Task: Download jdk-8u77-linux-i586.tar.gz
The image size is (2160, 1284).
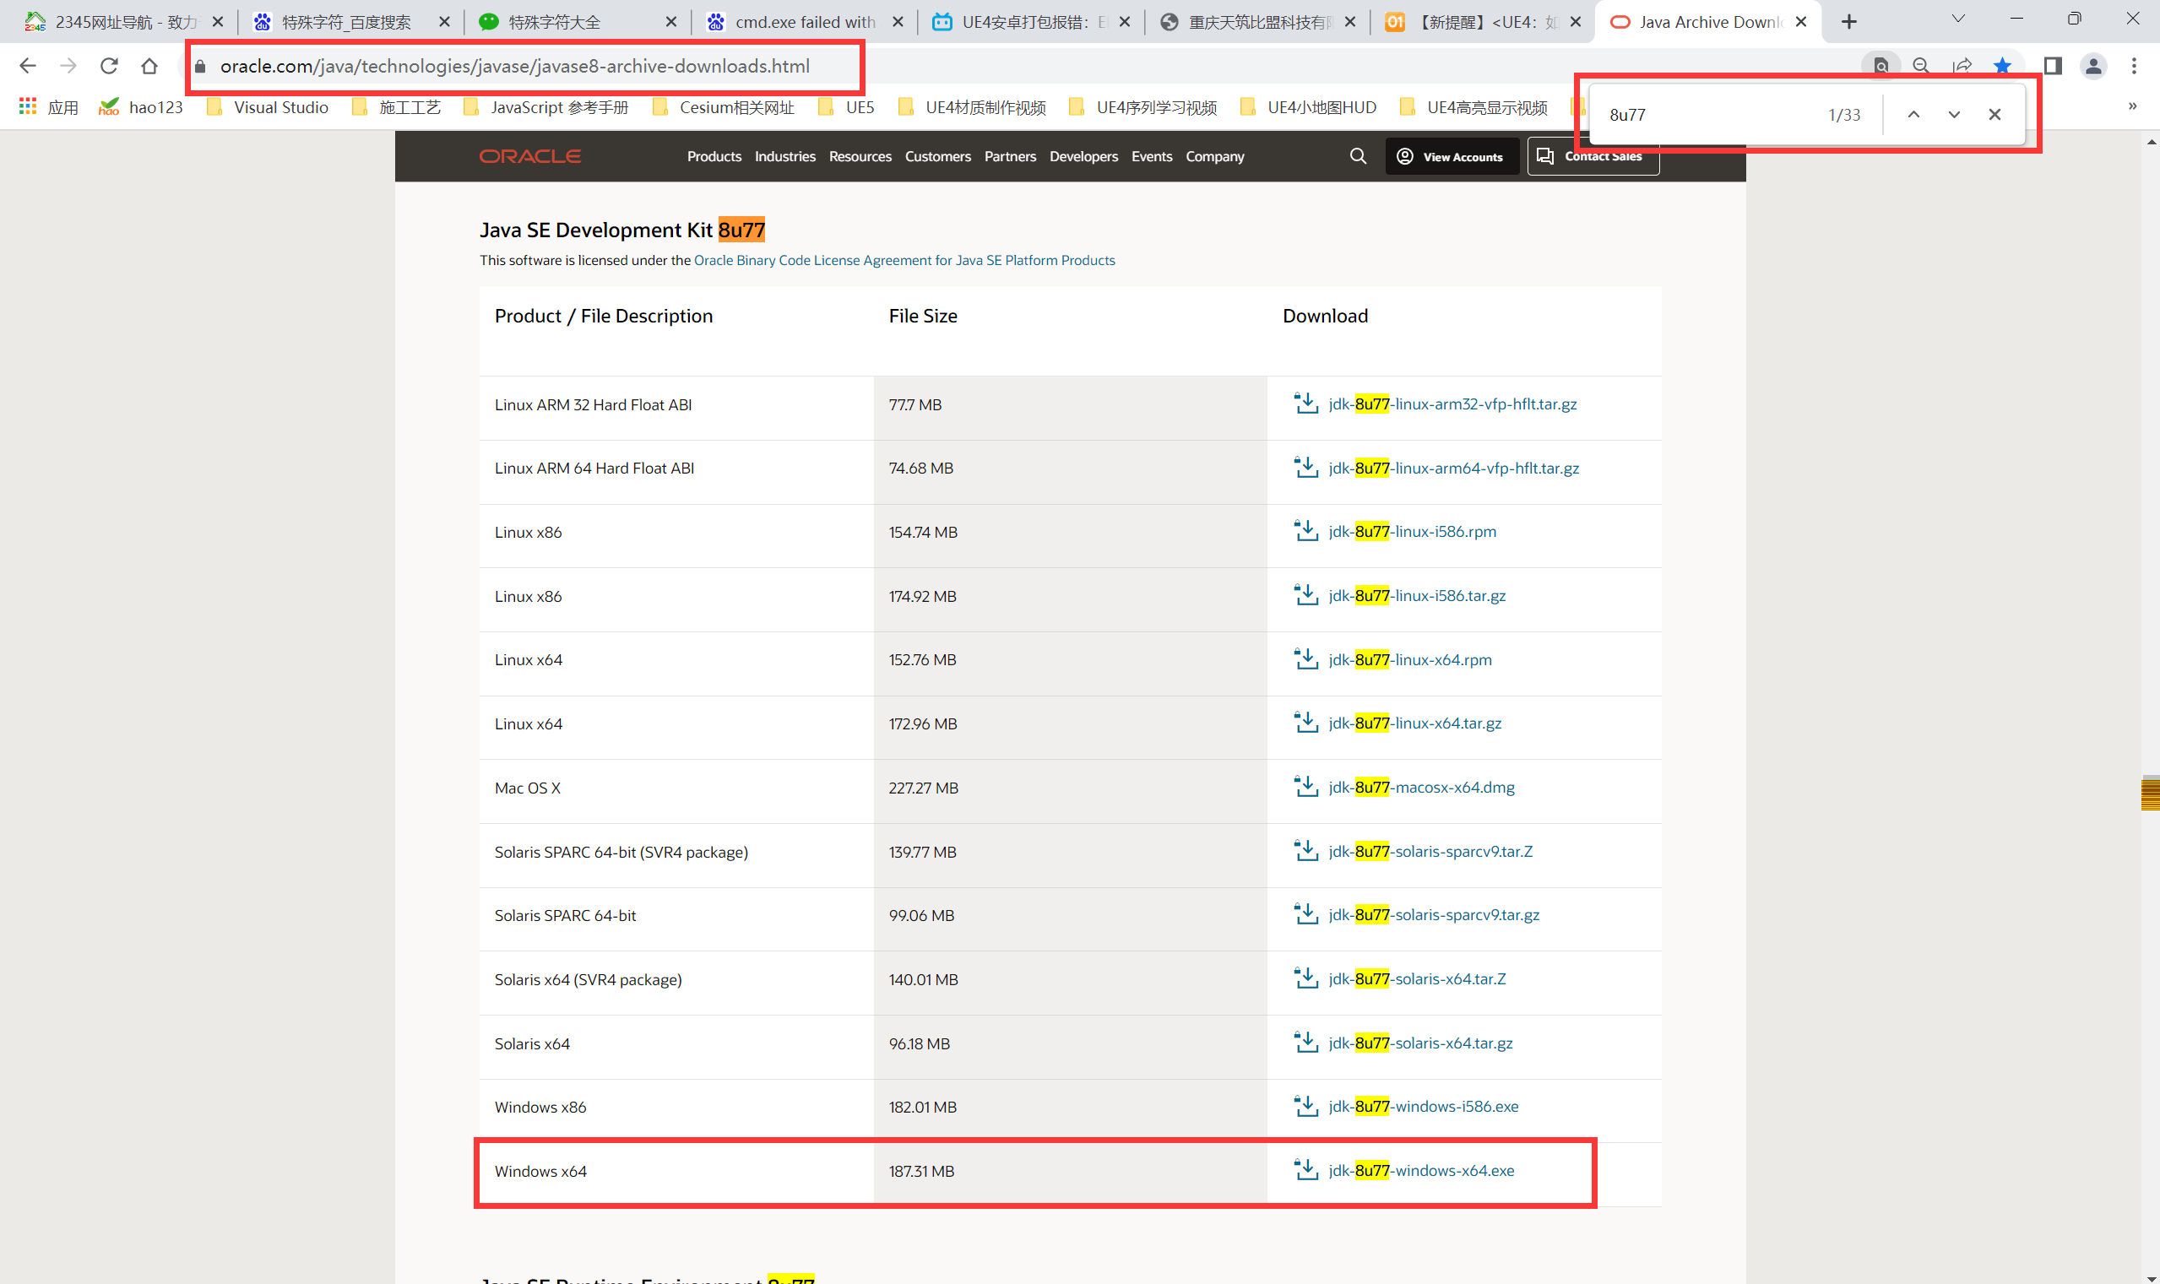Action: tap(1417, 595)
